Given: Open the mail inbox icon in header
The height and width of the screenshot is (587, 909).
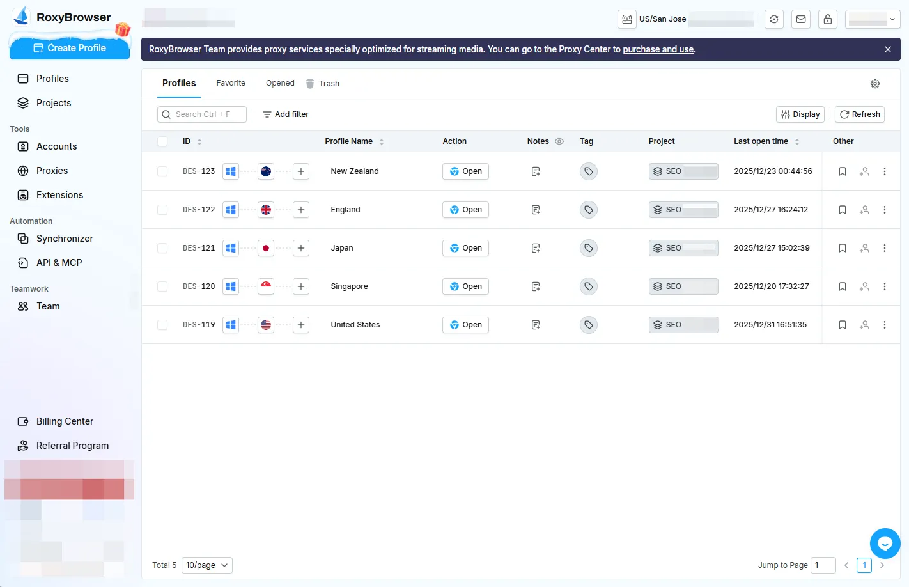Looking at the screenshot, I should [x=800, y=19].
